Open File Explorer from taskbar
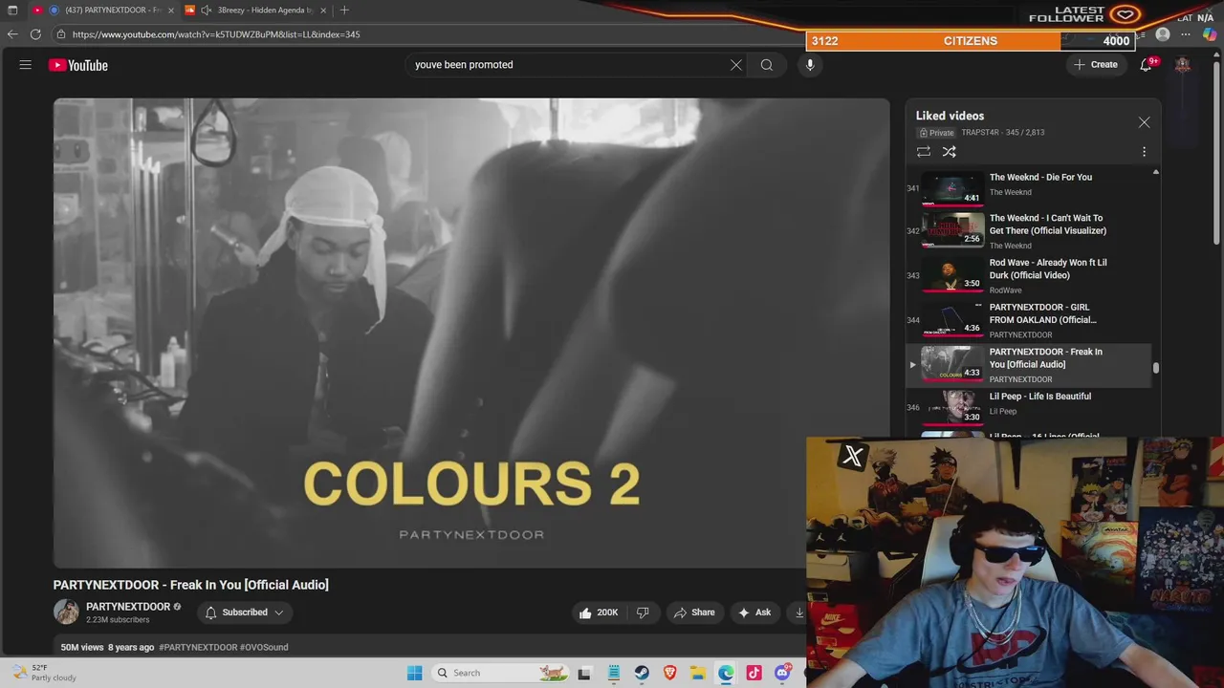Screen dimensions: 1224x688 pyautogui.click(x=698, y=673)
